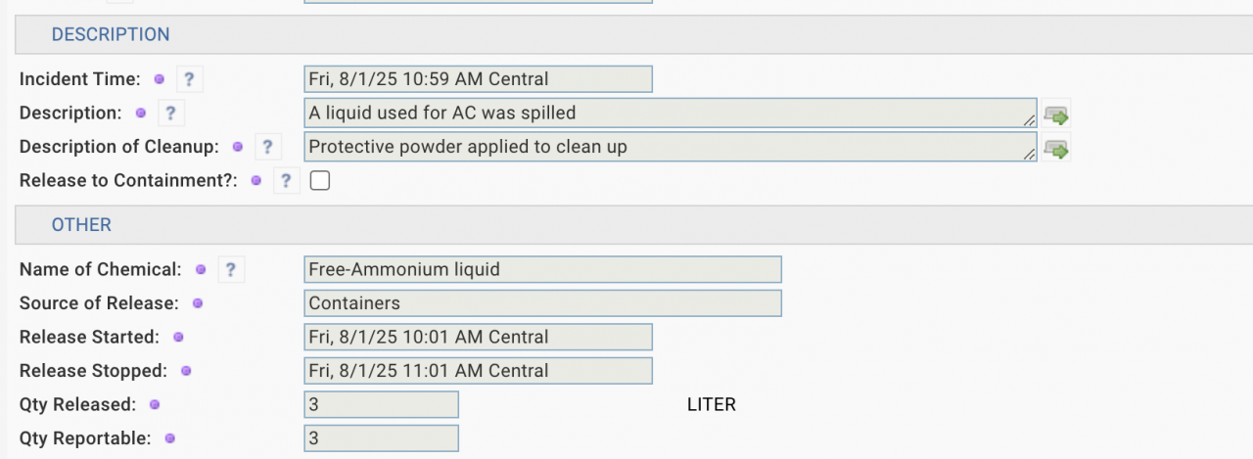1253x459 pixels.
Task: Click the Qty Reportable input box
Action: [x=381, y=438]
